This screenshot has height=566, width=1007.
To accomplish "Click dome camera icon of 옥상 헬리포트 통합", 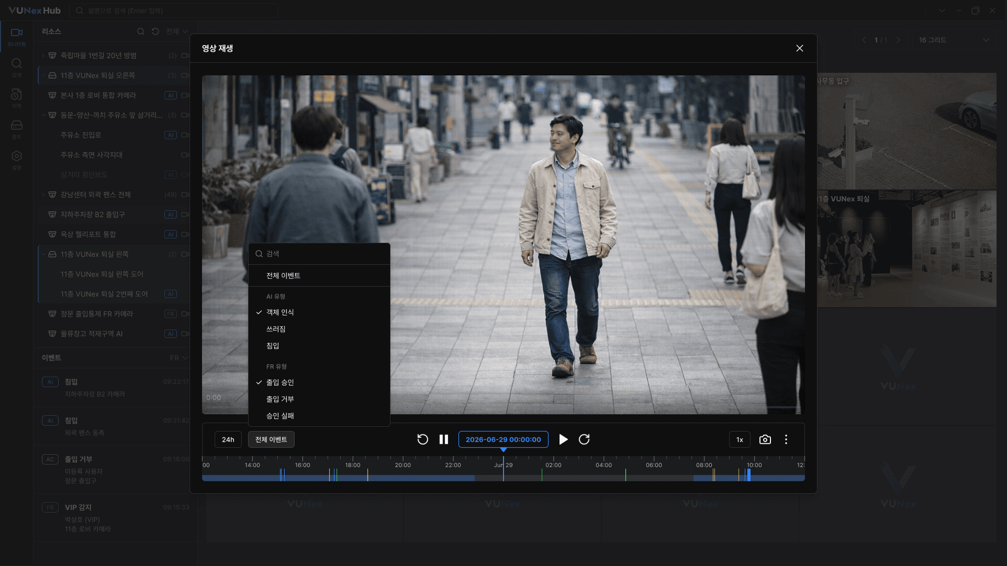I will point(52,234).
